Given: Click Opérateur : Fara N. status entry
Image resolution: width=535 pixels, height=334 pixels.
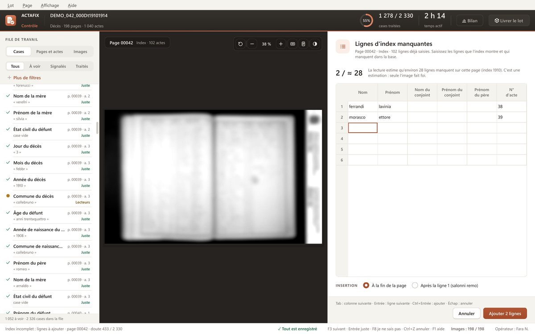Looking at the screenshot, I should click(512, 329).
